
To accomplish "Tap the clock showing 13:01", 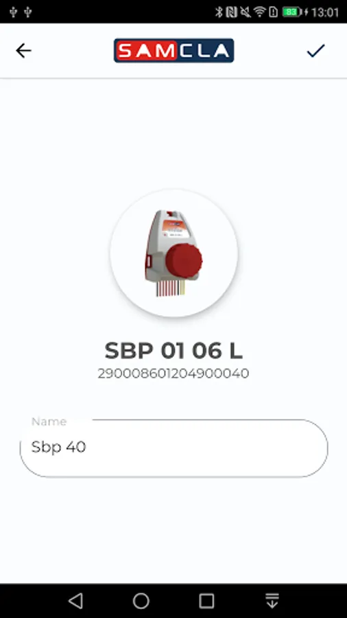I will pos(324,12).
